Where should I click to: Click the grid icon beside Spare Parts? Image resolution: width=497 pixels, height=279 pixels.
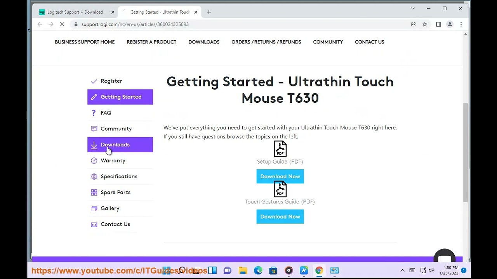[94, 192]
